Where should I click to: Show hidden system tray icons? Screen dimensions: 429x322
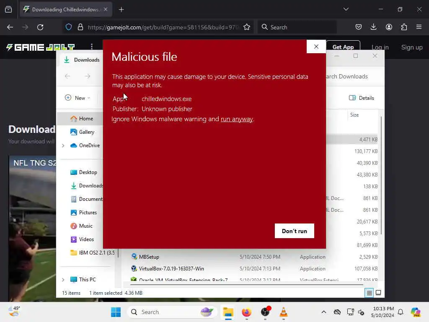pyautogui.click(x=324, y=312)
